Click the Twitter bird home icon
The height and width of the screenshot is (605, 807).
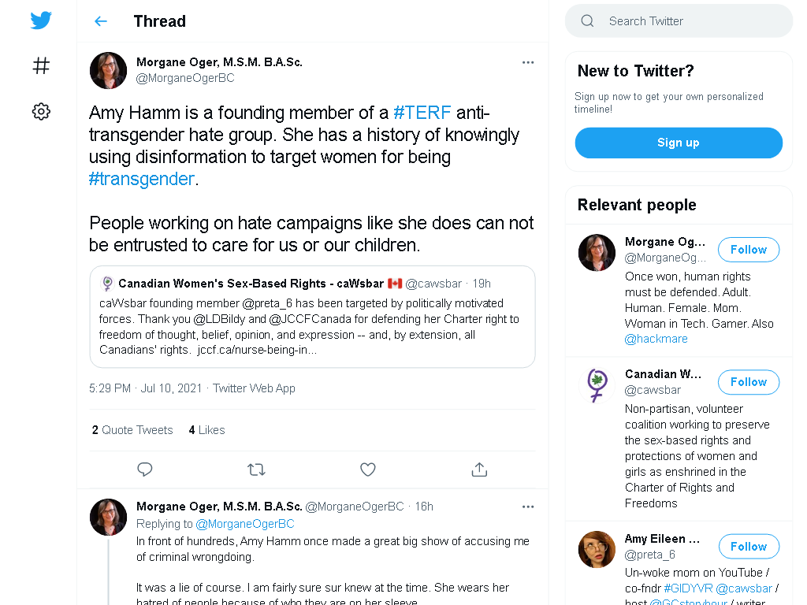coord(41,20)
